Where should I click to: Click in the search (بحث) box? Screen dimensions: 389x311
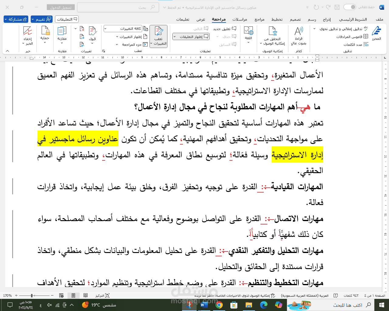coord(118,7)
